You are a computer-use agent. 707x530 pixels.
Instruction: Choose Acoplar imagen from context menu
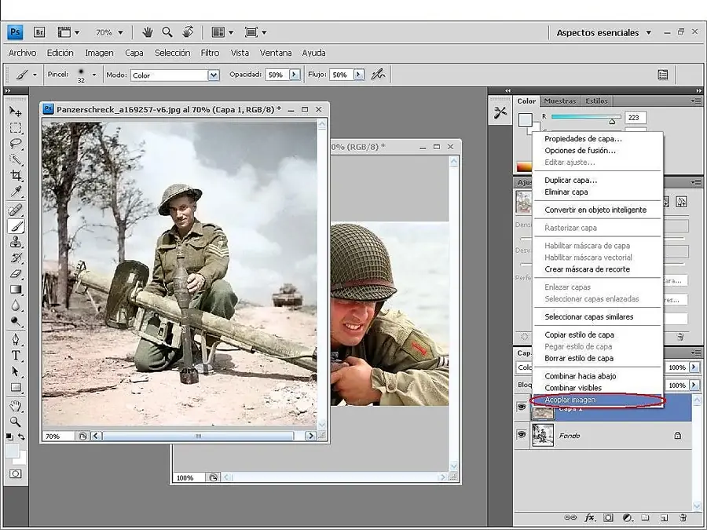[570, 400]
